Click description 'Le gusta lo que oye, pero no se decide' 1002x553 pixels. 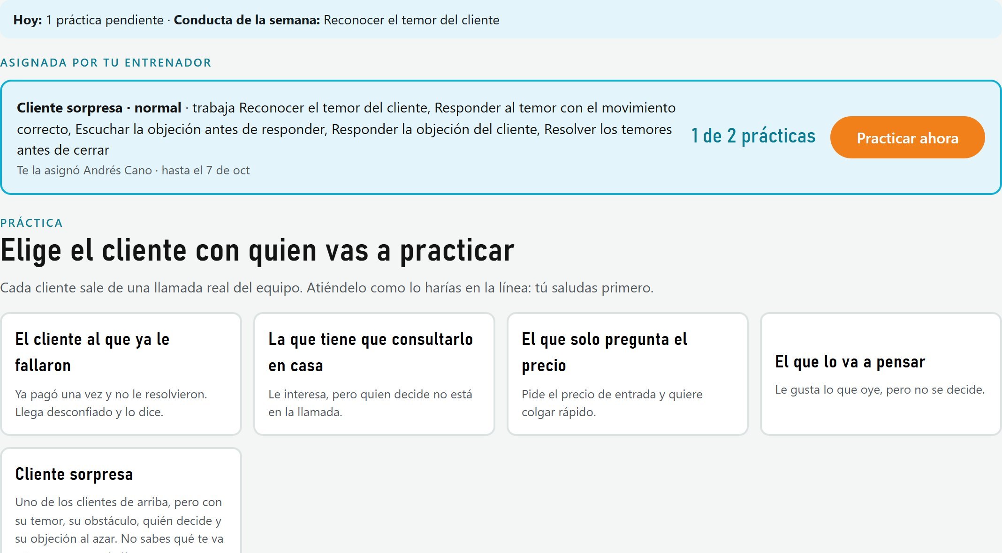[x=880, y=389]
